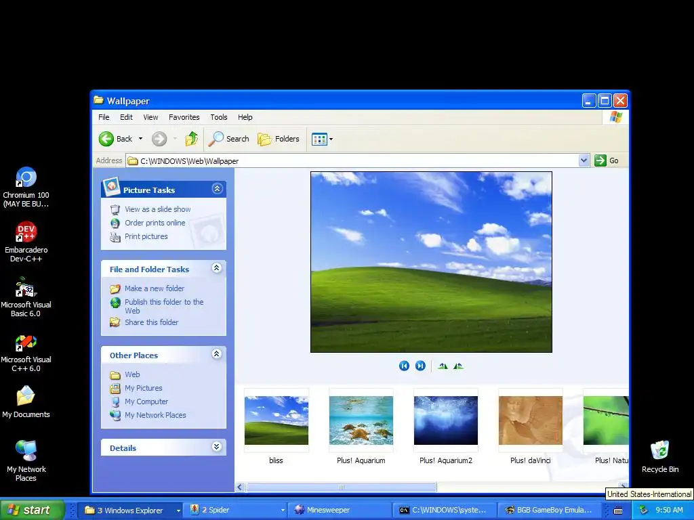Collapse the Picture Tasks panel

point(217,189)
